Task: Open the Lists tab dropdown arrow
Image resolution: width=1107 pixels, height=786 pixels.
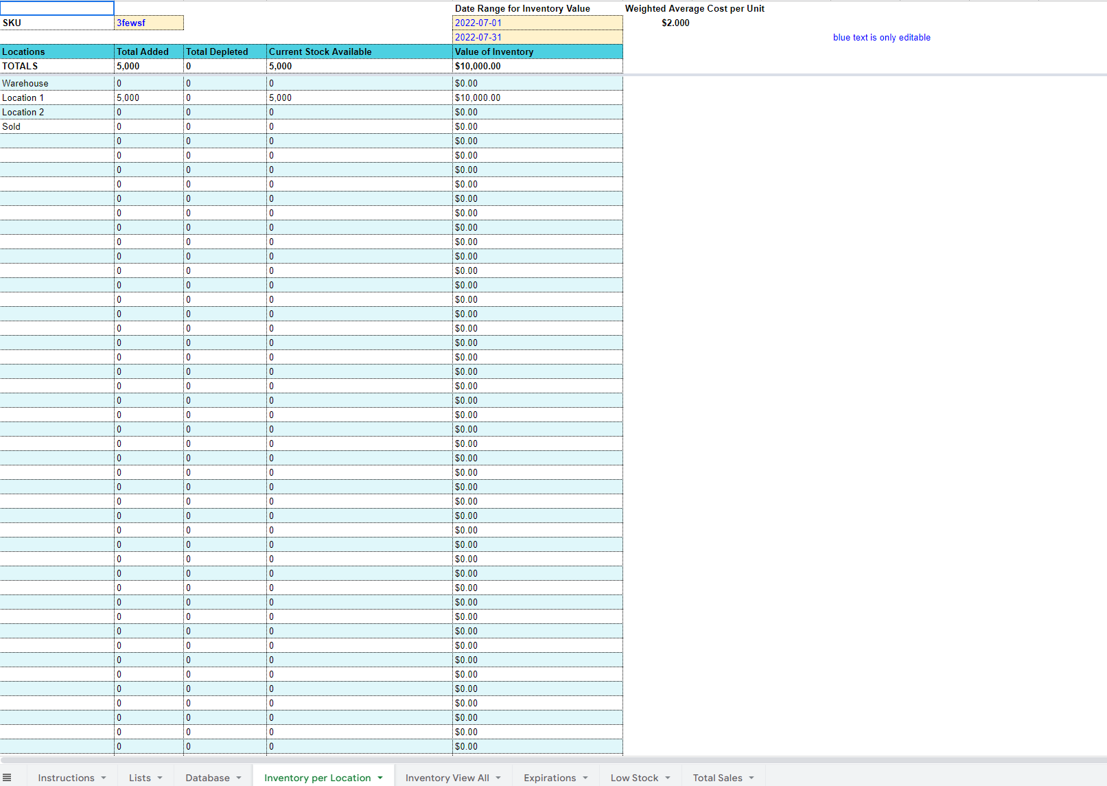Action: coord(160,778)
